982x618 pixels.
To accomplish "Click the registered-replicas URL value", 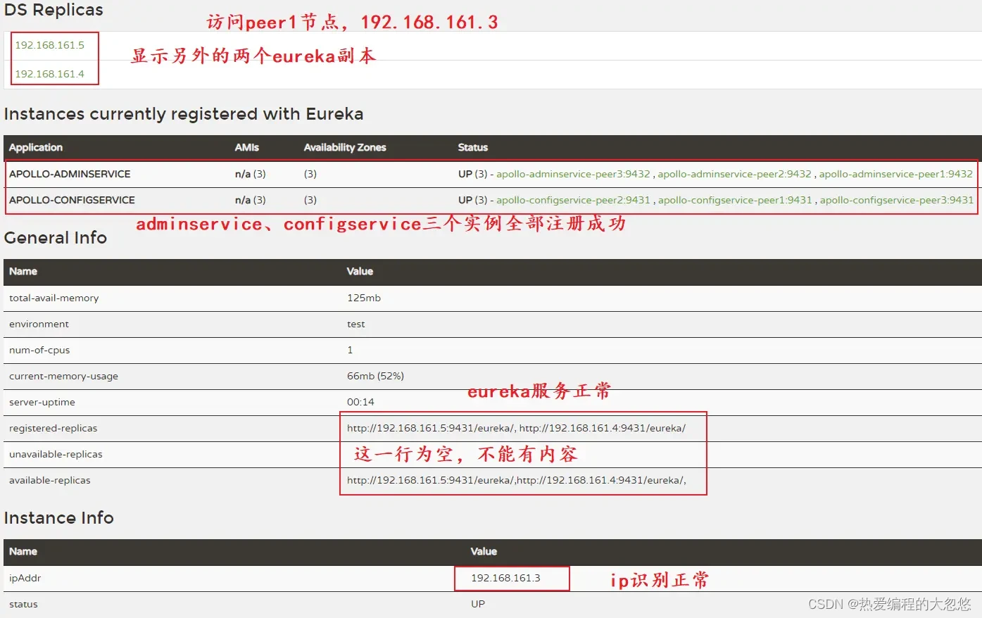I will (516, 428).
